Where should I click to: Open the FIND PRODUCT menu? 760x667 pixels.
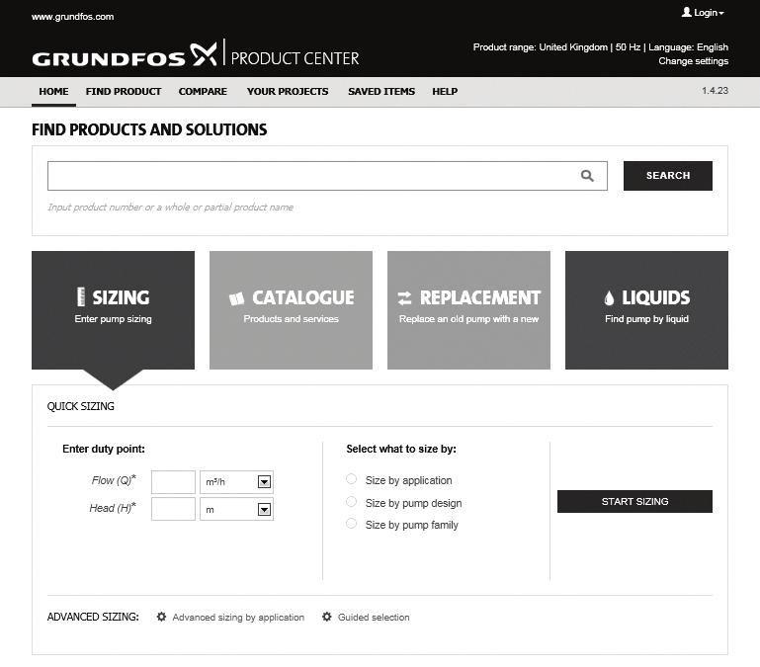point(124,92)
